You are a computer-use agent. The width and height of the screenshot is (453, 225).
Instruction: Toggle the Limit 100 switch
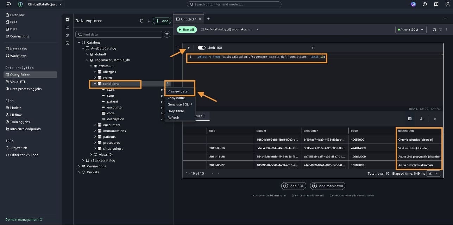pos(202,48)
